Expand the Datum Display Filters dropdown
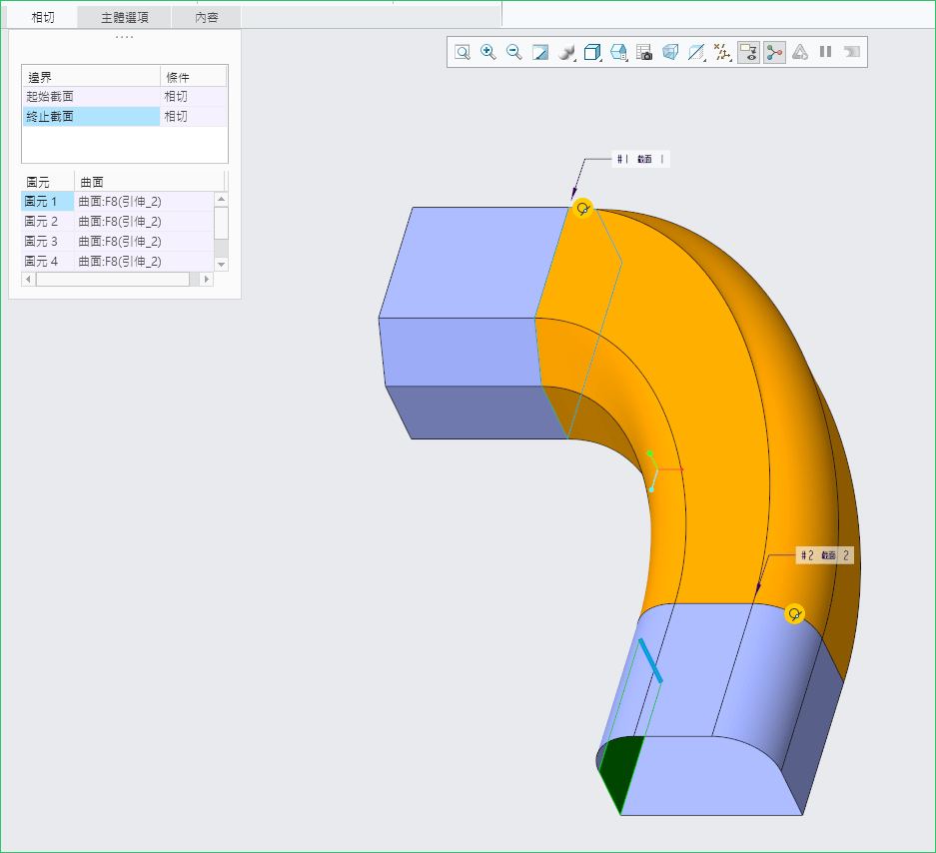This screenshot has height=853, width=936. click(722, 52)
